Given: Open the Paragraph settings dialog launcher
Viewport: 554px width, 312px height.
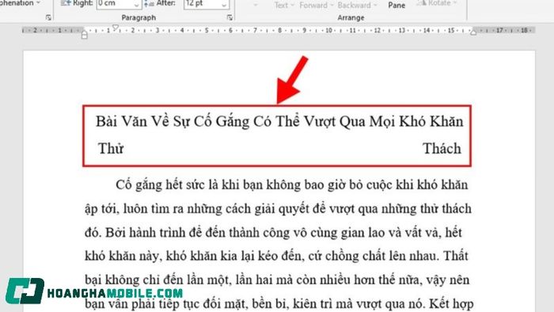Looking at the screenshot, I should coord(230,17).
